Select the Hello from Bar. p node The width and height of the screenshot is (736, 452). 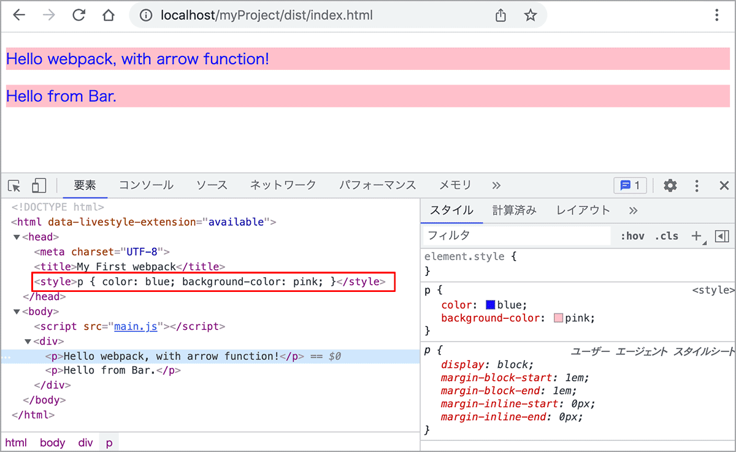coord(113,370)
